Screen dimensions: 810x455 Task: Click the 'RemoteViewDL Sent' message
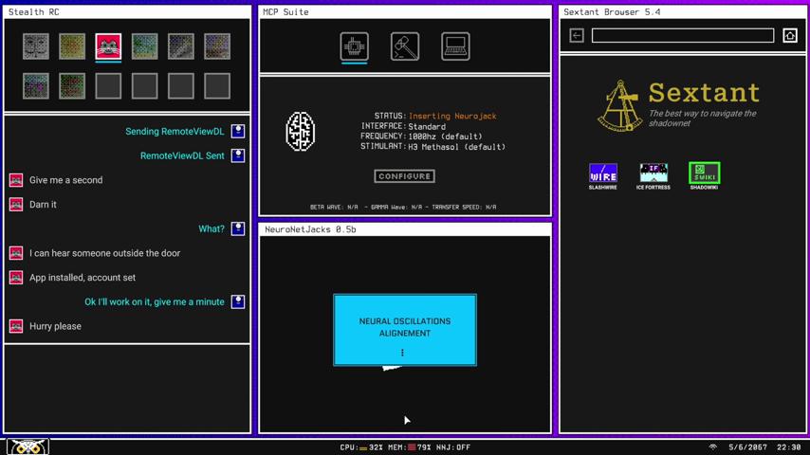tap(182, 155)
